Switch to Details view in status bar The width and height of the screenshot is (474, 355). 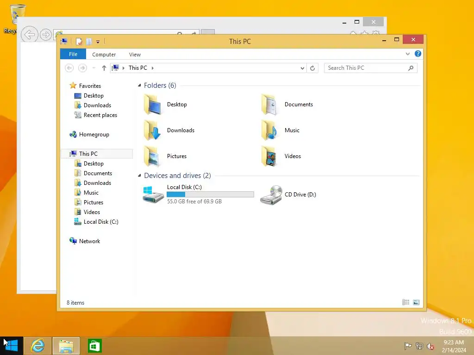[405, 302]
